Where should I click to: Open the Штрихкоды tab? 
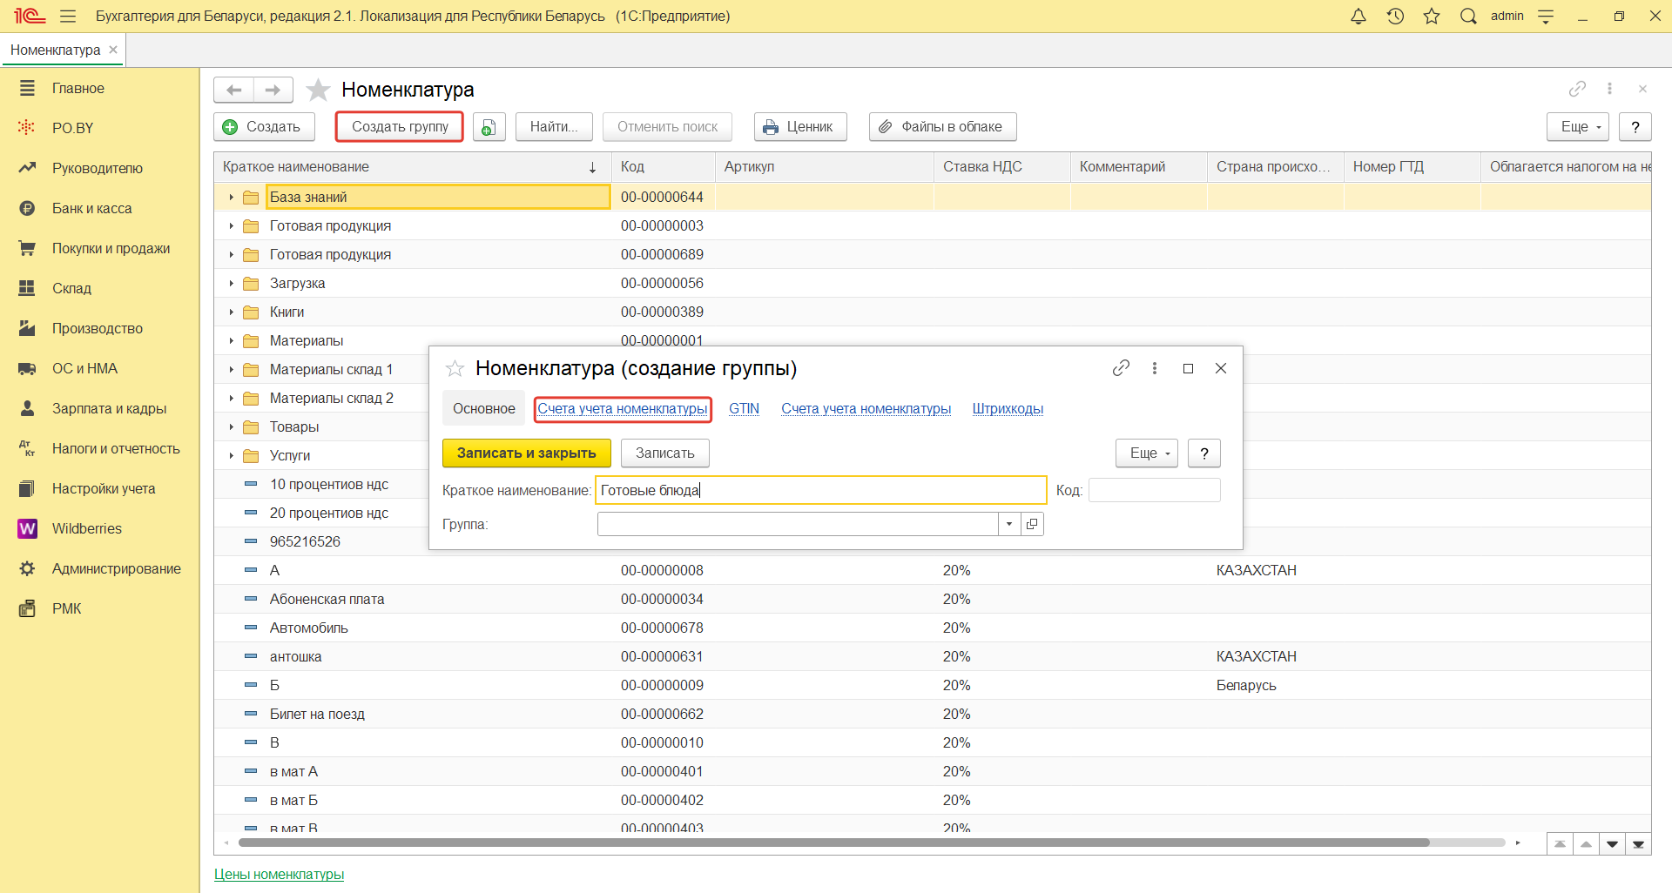point(1008,409)
